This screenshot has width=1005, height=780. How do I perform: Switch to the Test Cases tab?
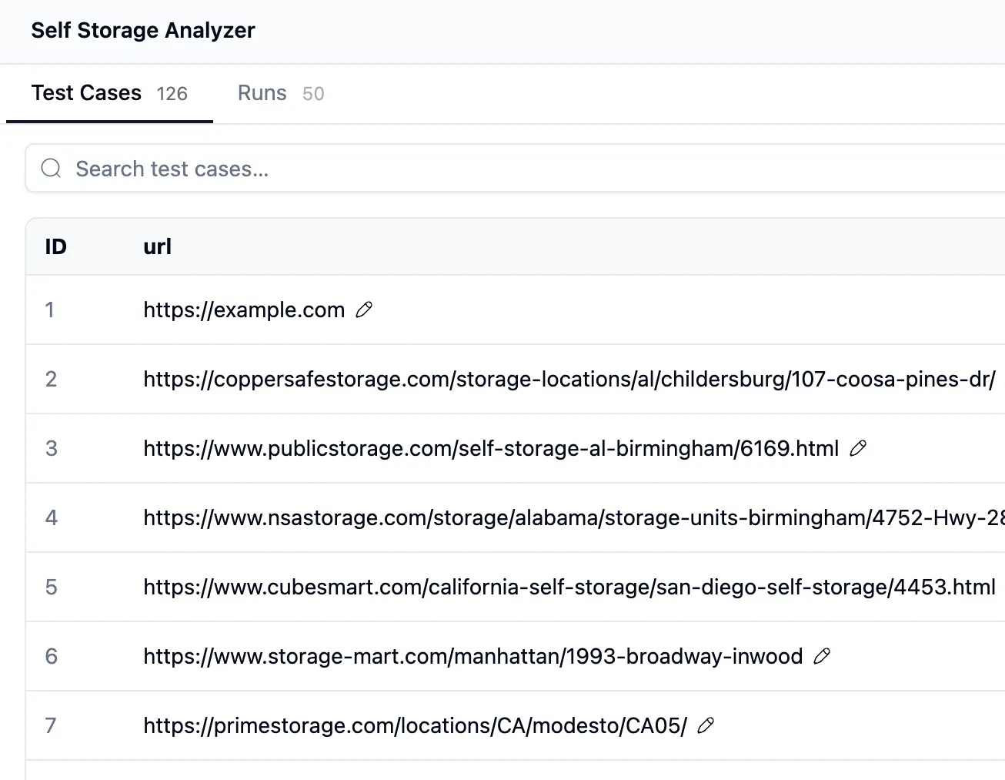click(109, 93)
